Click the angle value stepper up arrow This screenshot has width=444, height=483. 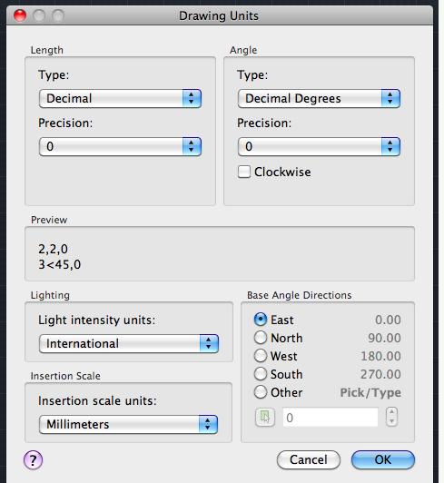click(x=391, y=412)
